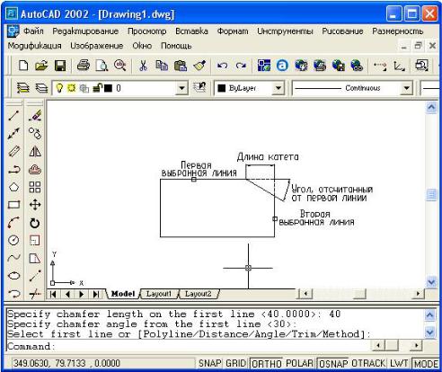Screen dimensions: 442x372
Task: Jump to first layout tab arrow
Action: coord(53,294)
